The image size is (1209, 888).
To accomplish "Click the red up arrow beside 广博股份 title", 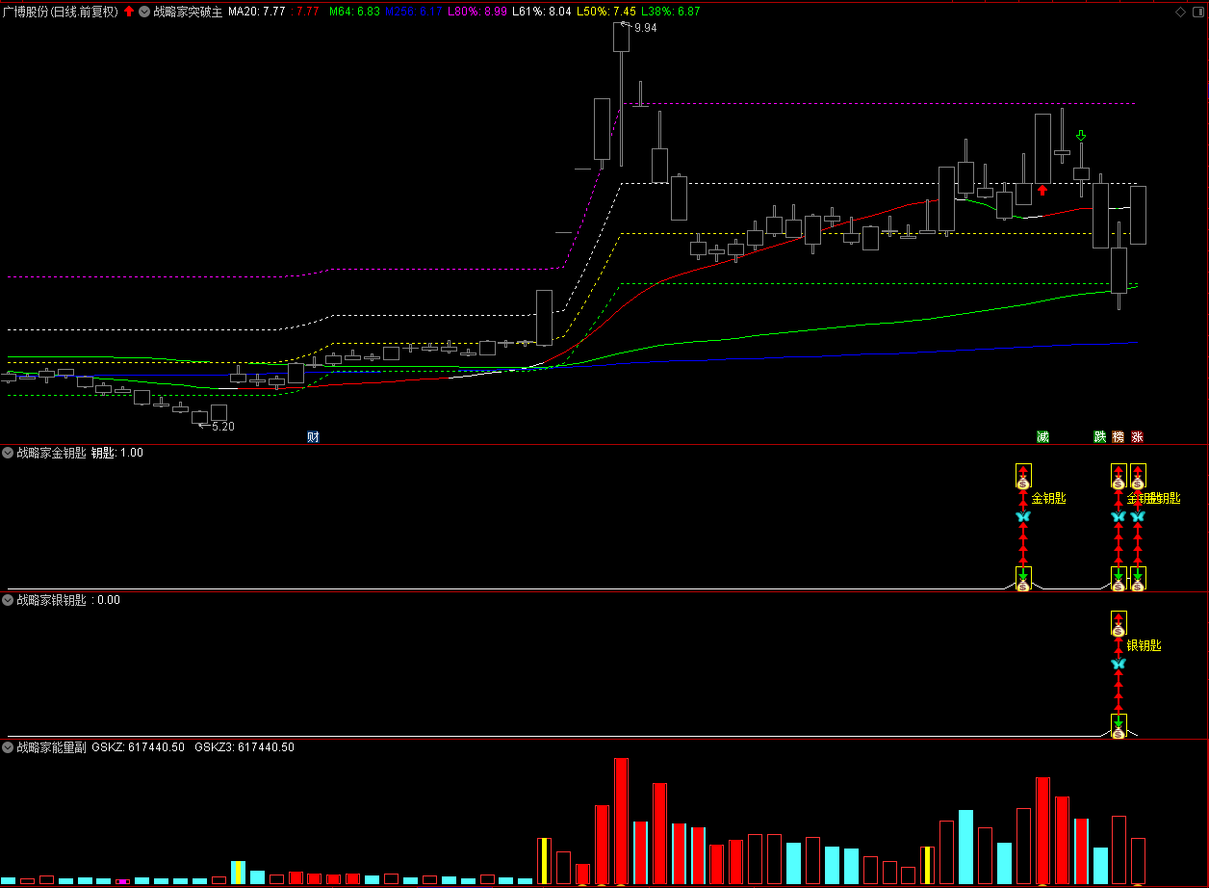I will 129,12.
